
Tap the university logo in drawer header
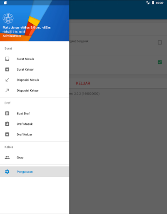coord(8,18)
